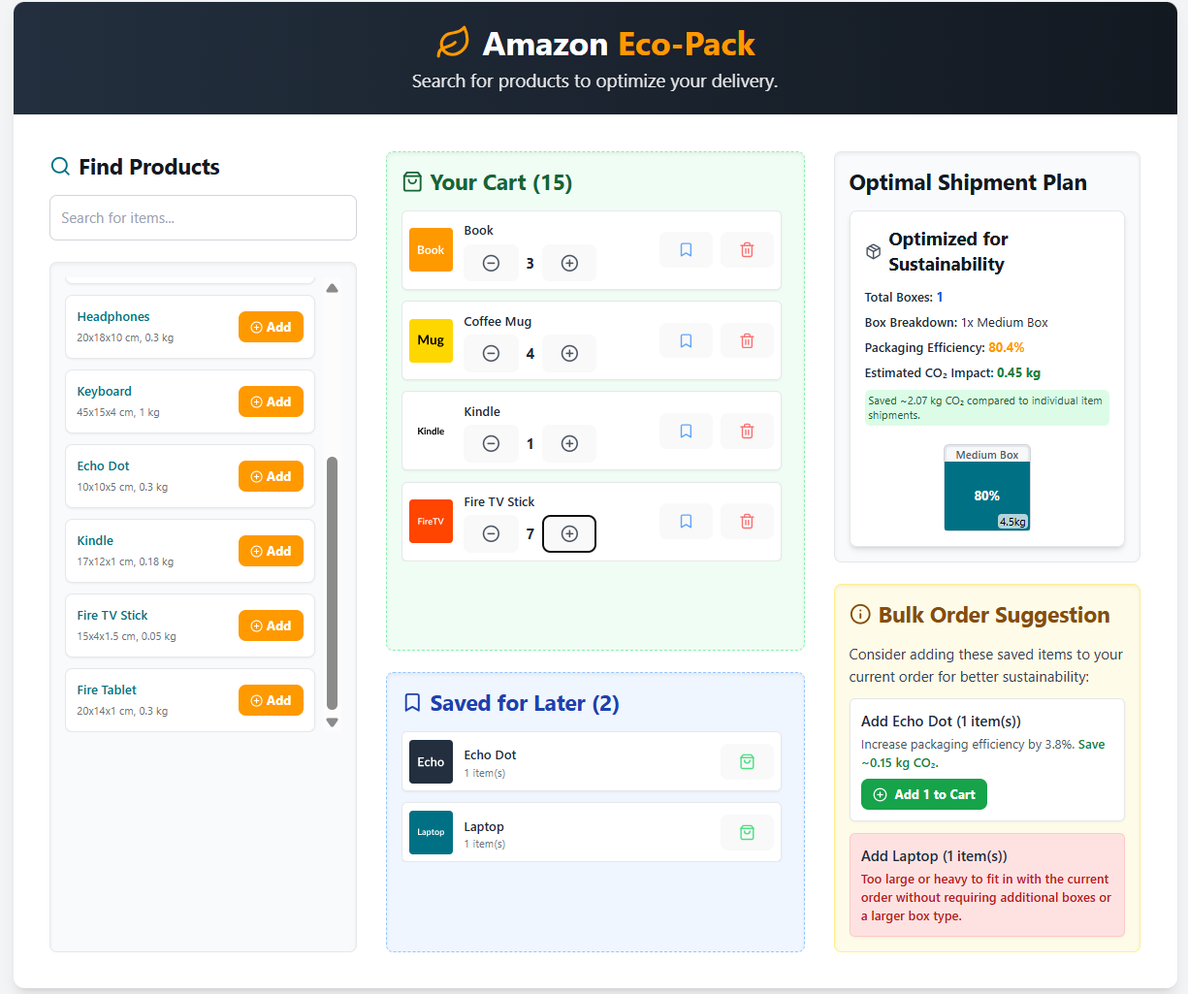Delete Book from cart trash icon
Image resolution: width=1188 pixels, height=994 pixels.
point(747,250)
